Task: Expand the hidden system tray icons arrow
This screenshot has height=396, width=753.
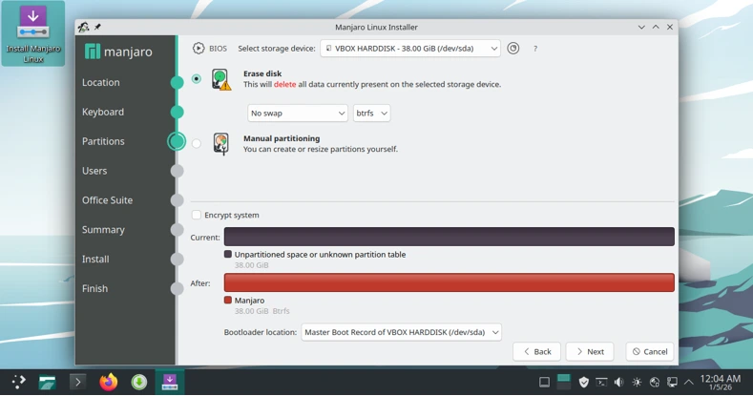Action: [689, 382]
